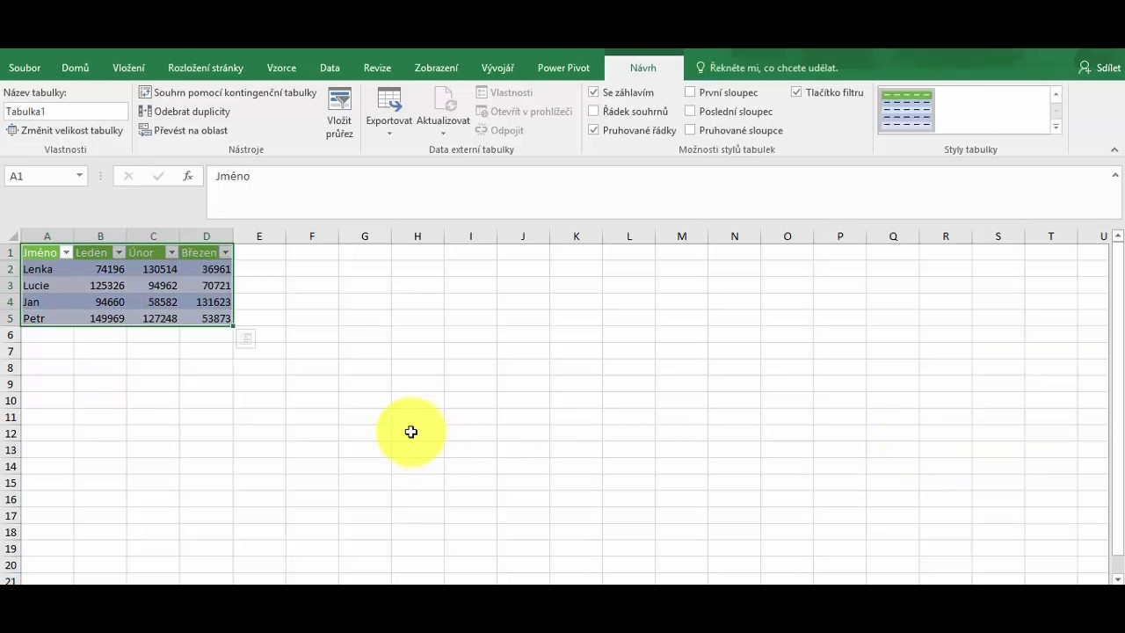The width and height of the screenshot is (1125, 633).
Task: Click the formula bar cancel X icon
Action: [128, 176]
